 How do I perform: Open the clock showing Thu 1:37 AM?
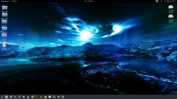(88, 1)
